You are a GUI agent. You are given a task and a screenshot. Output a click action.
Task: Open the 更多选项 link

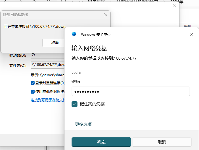click(x=83, y=124)
